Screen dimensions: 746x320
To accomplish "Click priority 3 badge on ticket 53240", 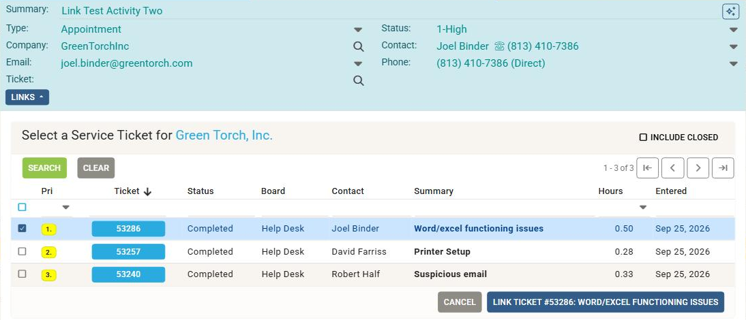I will pyautogui.click(x=49, y=275).
